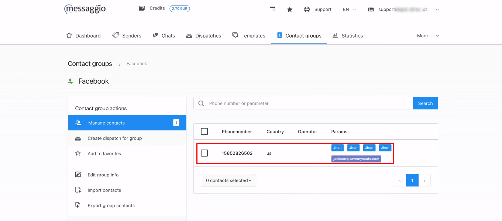Open the Dispatches tab
Viewport: 502px width, 221px height.
[x=204, y=36]
